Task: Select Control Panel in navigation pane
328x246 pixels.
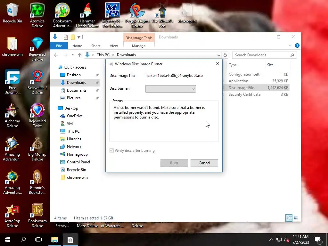Action: click(x=78, y=162)
